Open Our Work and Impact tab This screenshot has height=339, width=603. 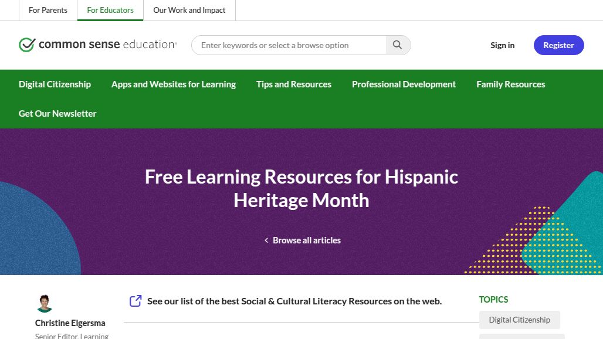(x=189, y=11)
